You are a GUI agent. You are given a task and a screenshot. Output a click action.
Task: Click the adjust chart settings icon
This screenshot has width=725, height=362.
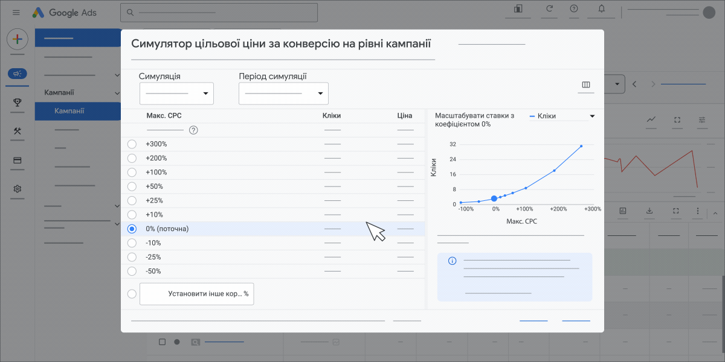click(701, 120)
